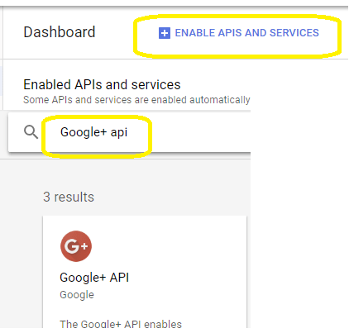Image resolution: width=349 pixels, height=333 pixels.
Task: Click the blue plus icon beside Enable APIs
Action: pyautogui.click(x=165, y=33)
